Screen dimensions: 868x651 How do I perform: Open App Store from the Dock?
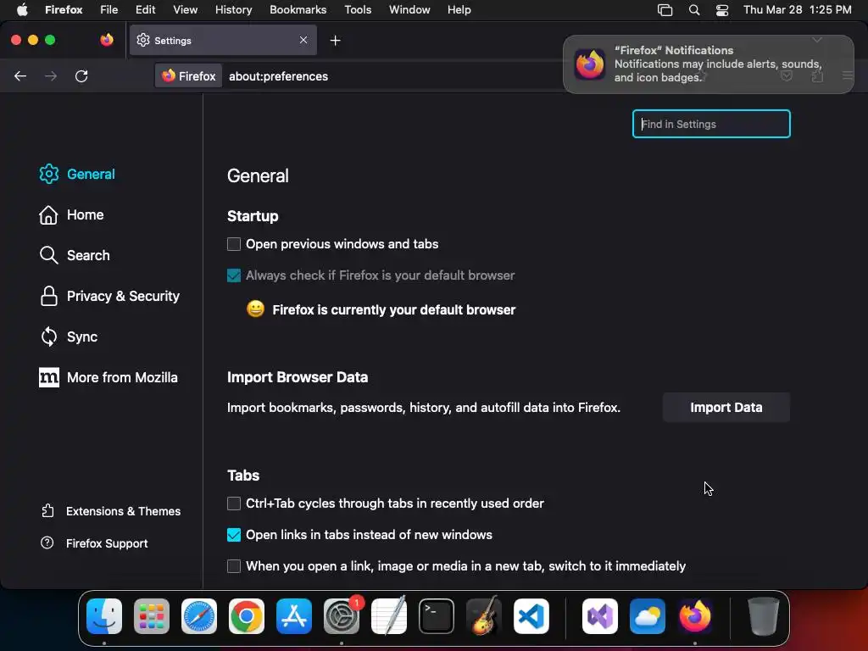pos(294,616)
